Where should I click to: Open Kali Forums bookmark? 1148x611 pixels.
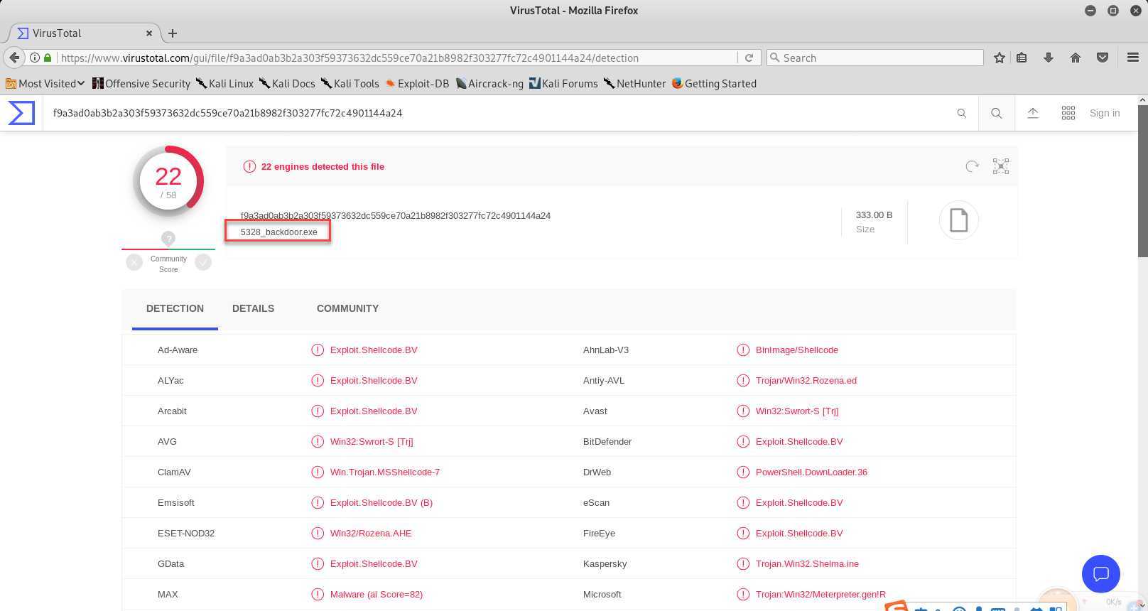pos(563,83)
